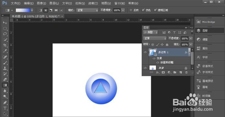Viewport: 225px width, 117px height.
Task: Enable the 反向 checkbox
Action: point(131,10)
